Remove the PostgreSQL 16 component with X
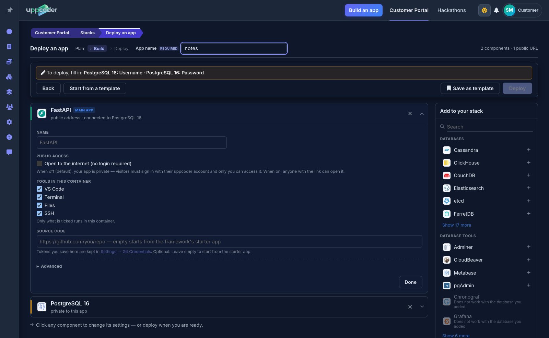 coord(410,307)
